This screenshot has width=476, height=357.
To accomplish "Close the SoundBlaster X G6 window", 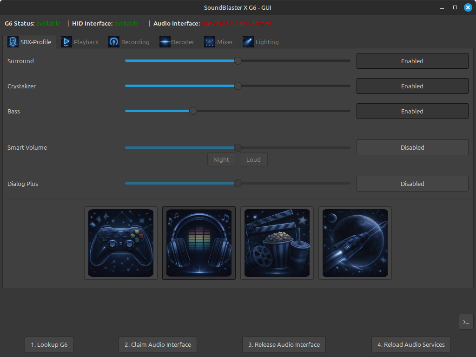I will [x=468, y=7].
